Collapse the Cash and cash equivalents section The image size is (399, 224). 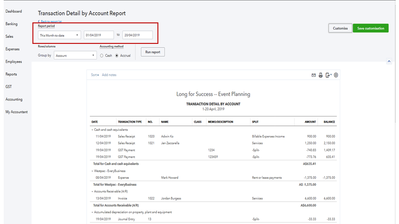click(x=92, y=130)
